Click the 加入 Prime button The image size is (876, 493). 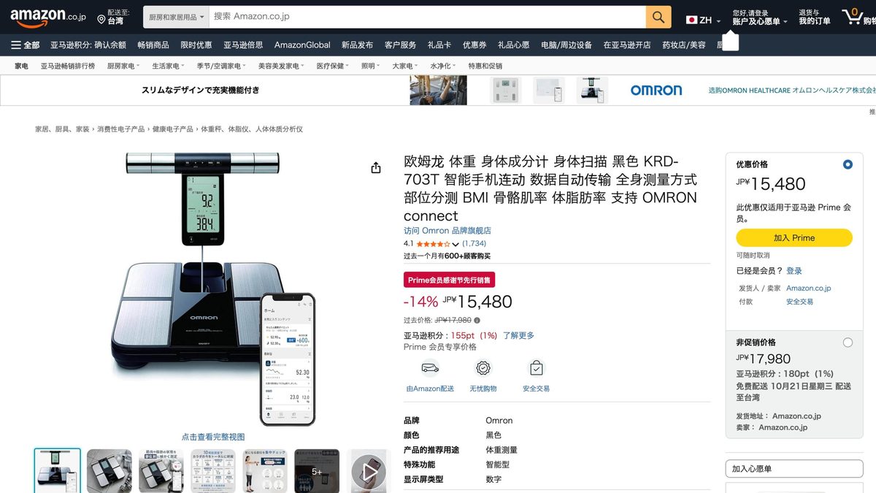coord(794,237)
